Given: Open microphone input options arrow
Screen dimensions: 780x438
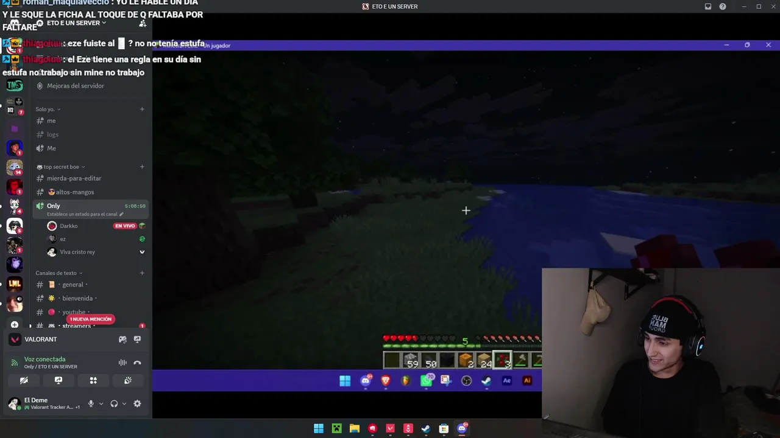Looking at the screenshot, I should (x=101, y=403).
